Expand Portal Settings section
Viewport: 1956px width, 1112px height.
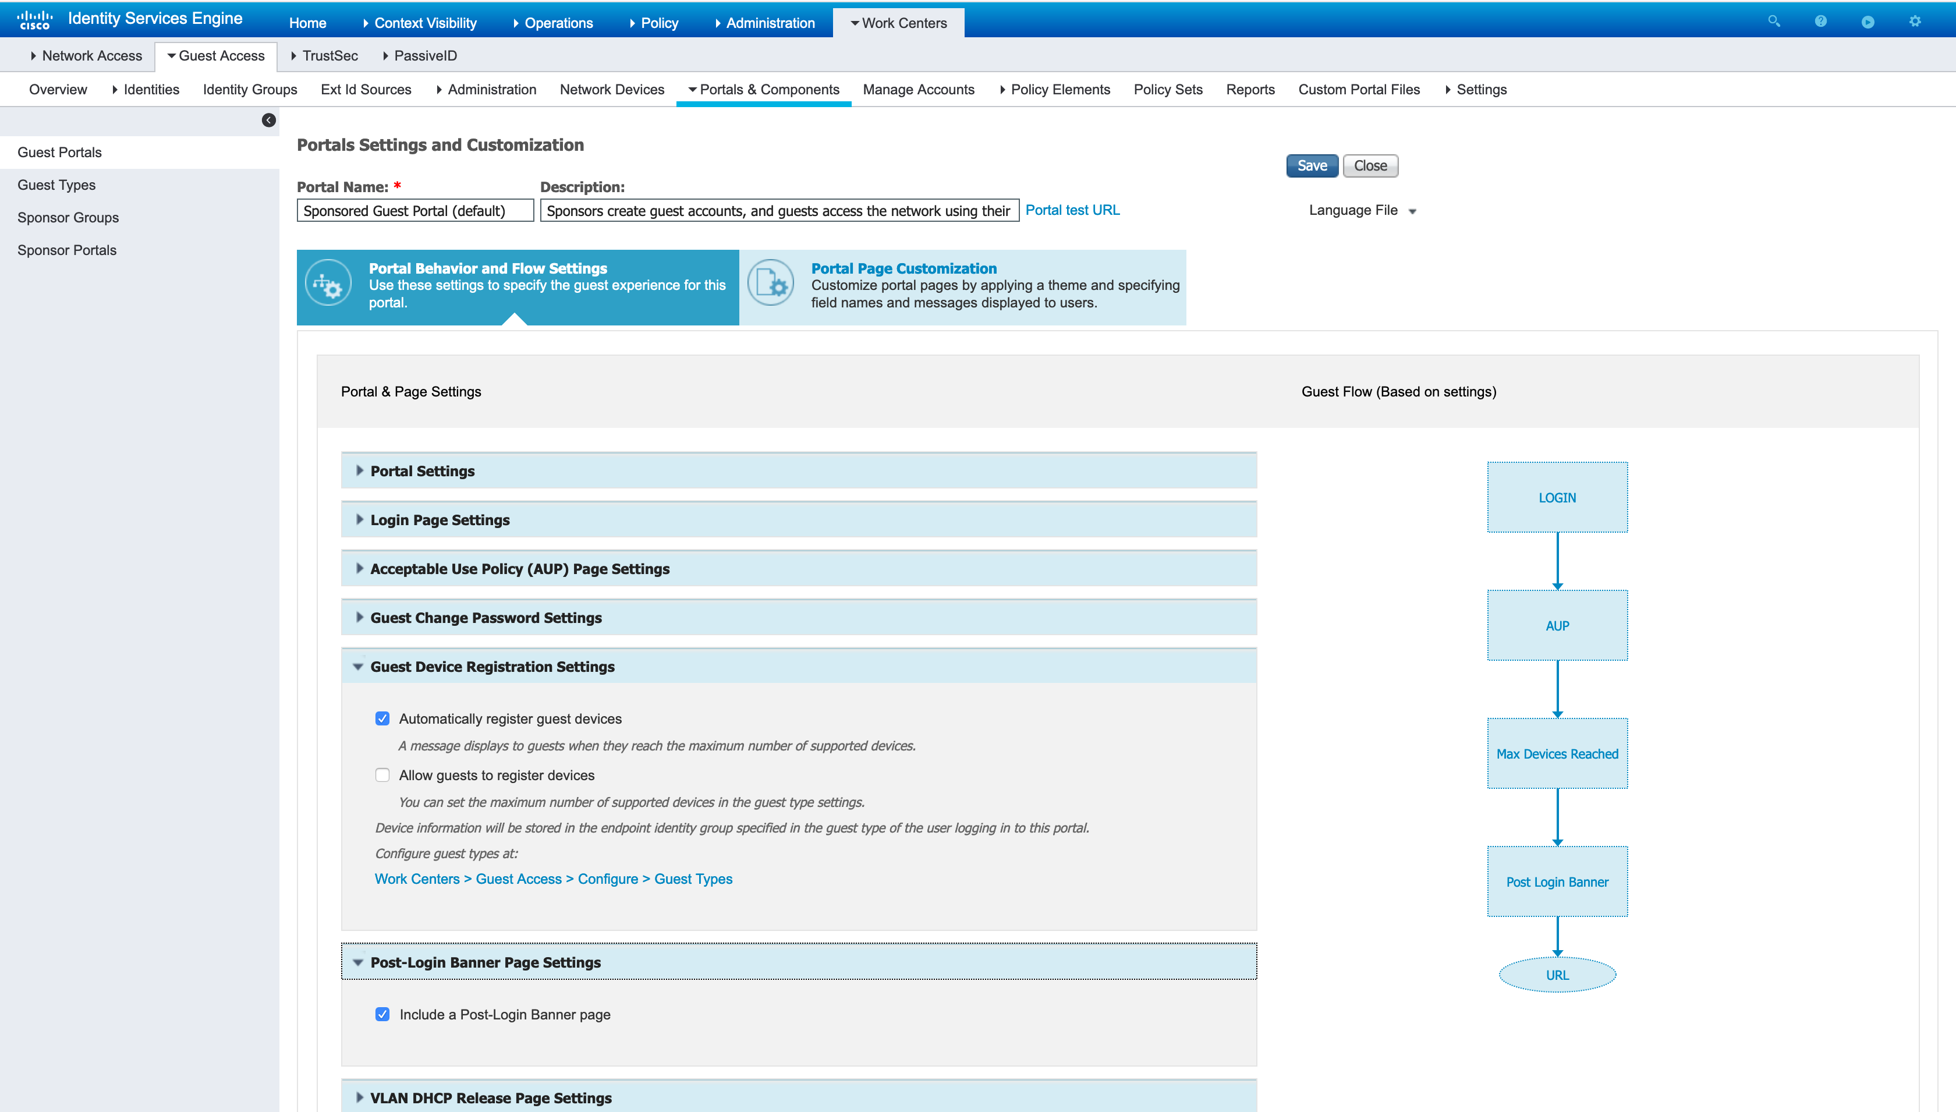click(x=799, y=471)
